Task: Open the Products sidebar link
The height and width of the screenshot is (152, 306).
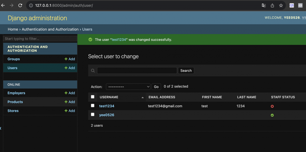Action: [15, 102]
